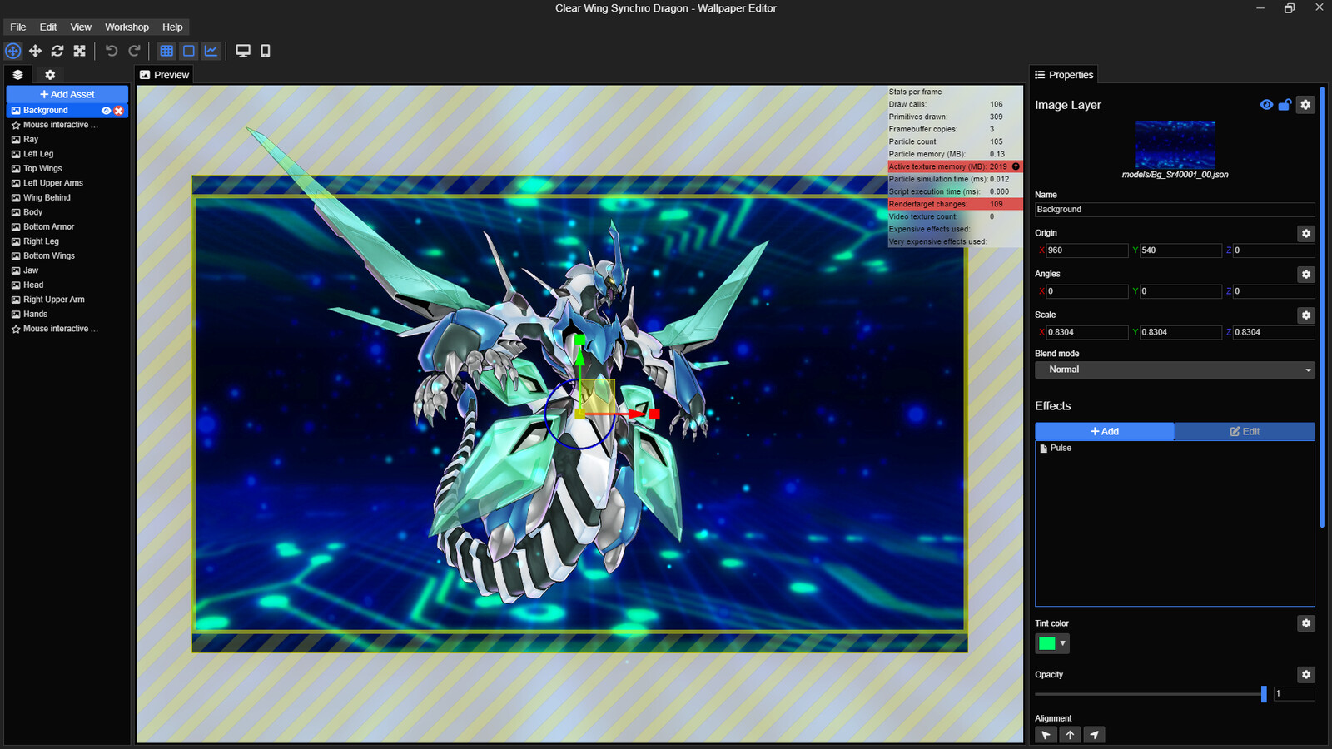Select the Hands layer
This screenshot has height=749, width=1332.
click(x=67, y=315)
